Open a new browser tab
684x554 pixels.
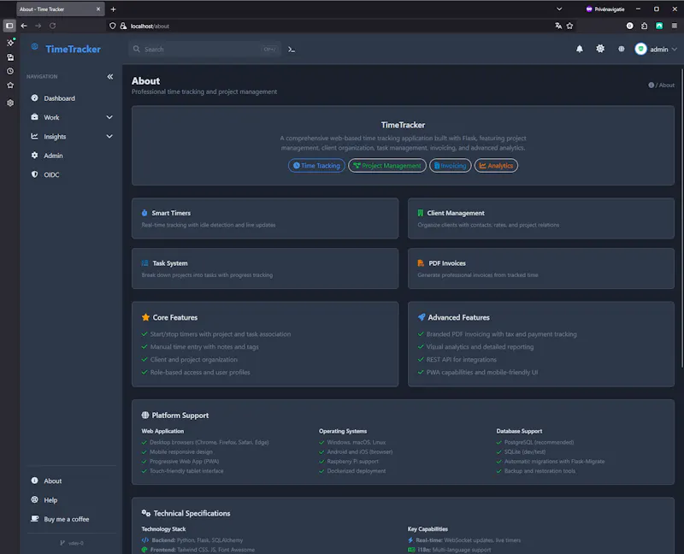113,9
